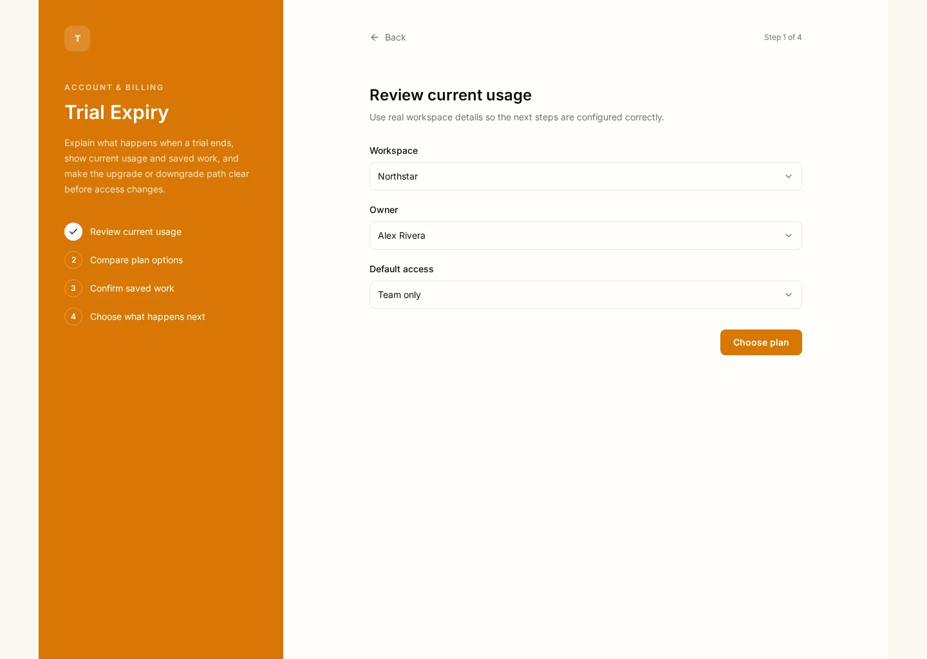Go to Choose what happens next step

tap(147, 317)
